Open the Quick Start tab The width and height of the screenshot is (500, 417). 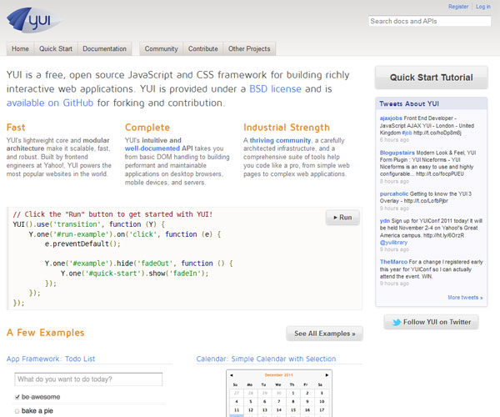(x=56, y=49)
